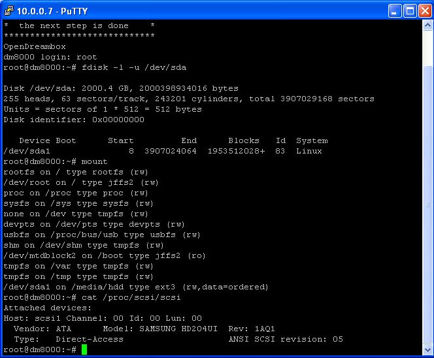Viewport: 434px width, 358px height.
Task: Open the PuTTY system menu icon
Action: 9,10
